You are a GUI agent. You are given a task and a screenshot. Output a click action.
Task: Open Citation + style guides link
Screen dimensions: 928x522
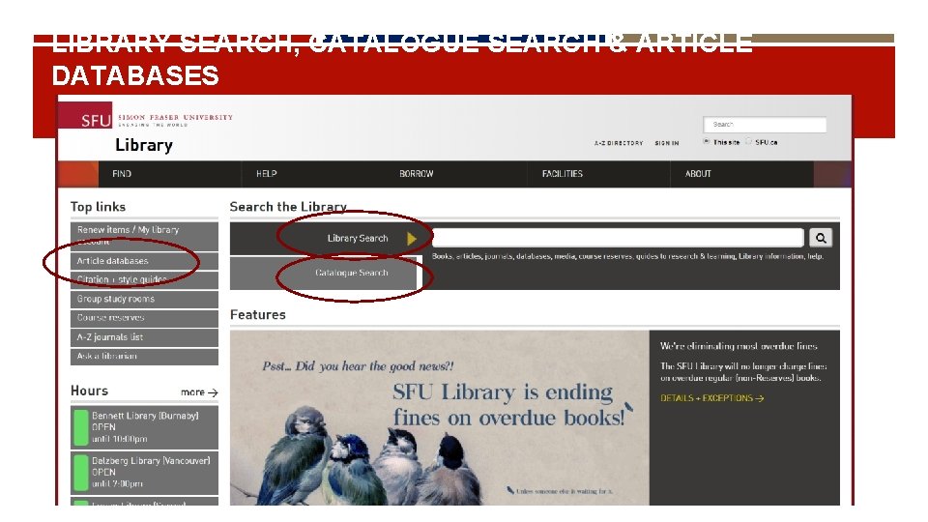[x=144, y=280]
